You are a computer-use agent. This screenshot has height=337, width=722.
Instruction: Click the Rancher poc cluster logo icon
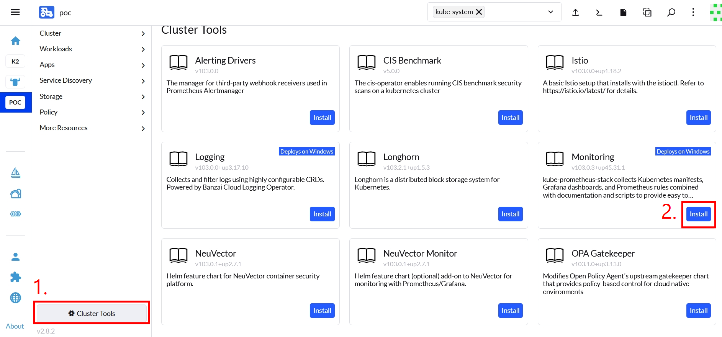47,12
